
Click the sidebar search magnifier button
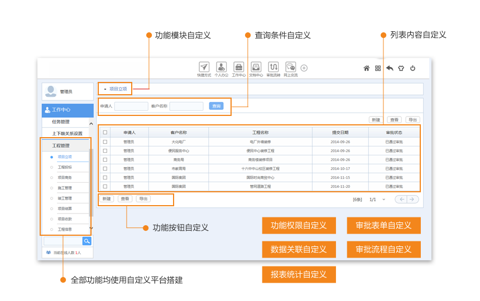pyautogui.click(x=87, y=241)
